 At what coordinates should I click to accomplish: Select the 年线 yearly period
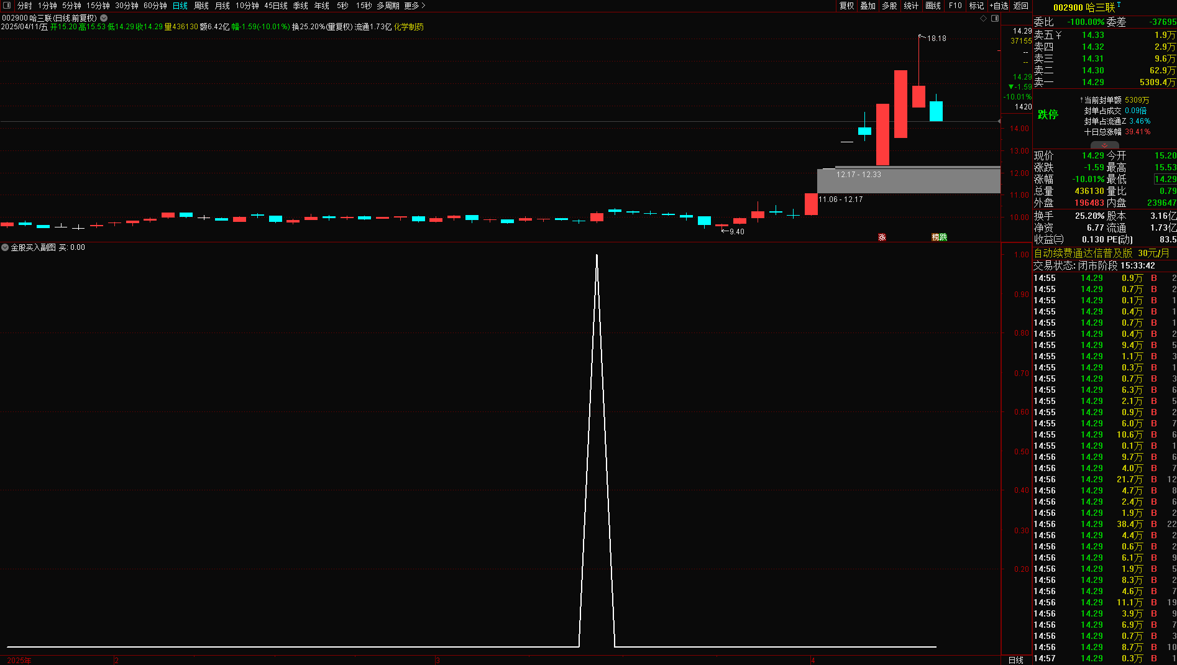[322, 6]
